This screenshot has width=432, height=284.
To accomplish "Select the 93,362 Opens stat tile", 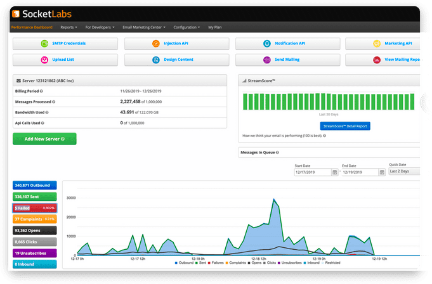I will (35, 231).
